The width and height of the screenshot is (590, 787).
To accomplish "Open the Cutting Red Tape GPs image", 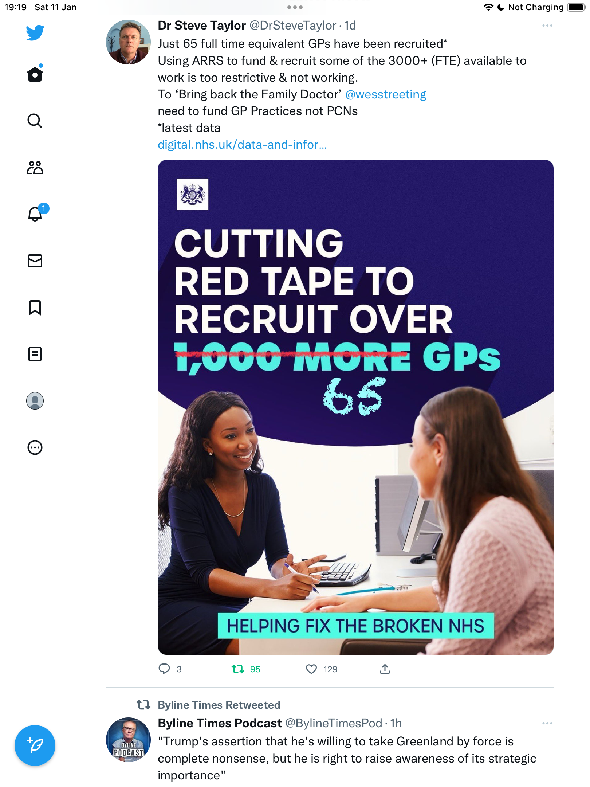I will pyautogui.click(x=356, y=407).
